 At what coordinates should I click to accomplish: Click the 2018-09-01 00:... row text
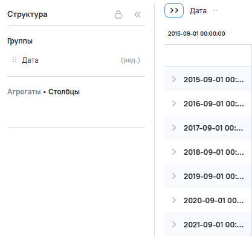[x=213, y=152]
